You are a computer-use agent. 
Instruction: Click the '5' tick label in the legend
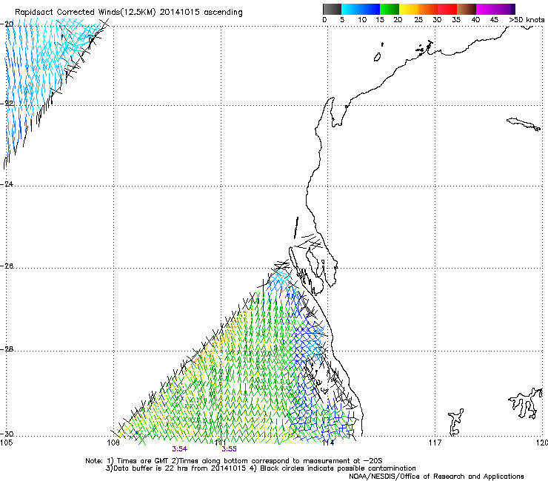pos(342,20)
